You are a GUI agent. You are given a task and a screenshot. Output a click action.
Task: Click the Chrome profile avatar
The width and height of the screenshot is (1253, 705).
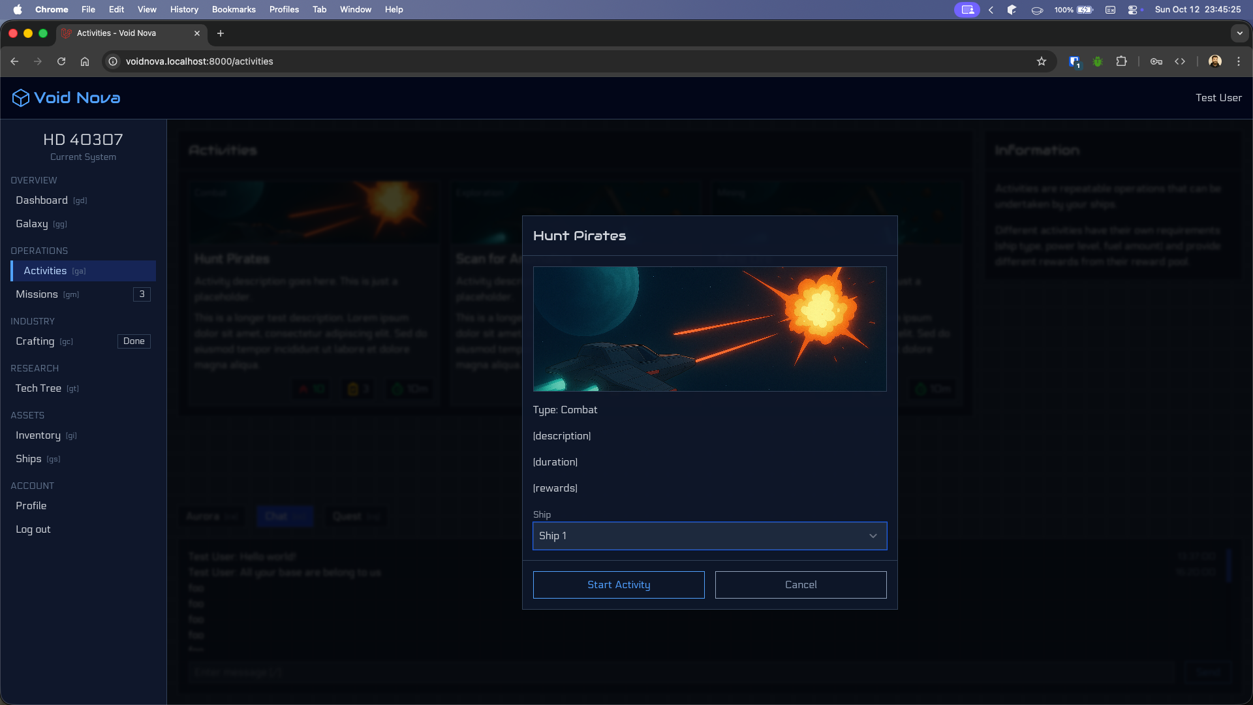[1214, 61]
